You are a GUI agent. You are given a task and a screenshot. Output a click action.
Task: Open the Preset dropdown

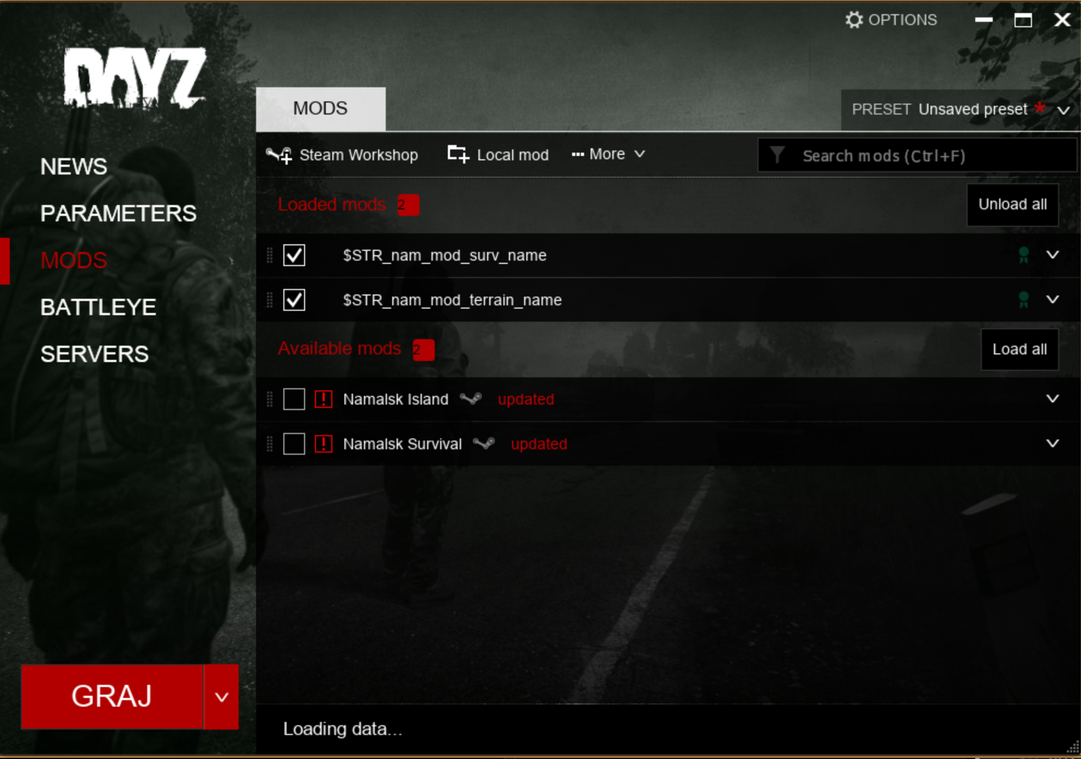[1062, 110]
